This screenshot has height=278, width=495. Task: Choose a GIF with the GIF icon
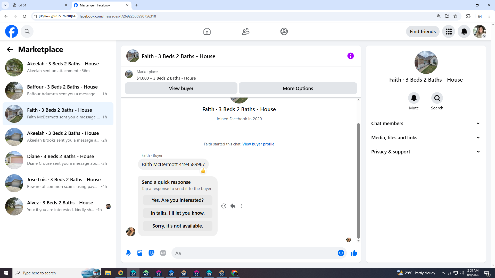pos(163,253)
